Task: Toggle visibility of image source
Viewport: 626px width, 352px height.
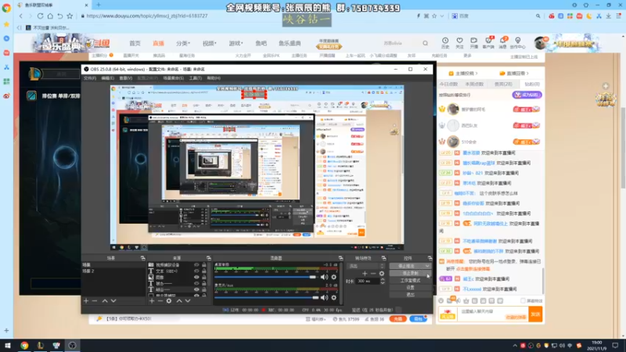Action: 196,277
